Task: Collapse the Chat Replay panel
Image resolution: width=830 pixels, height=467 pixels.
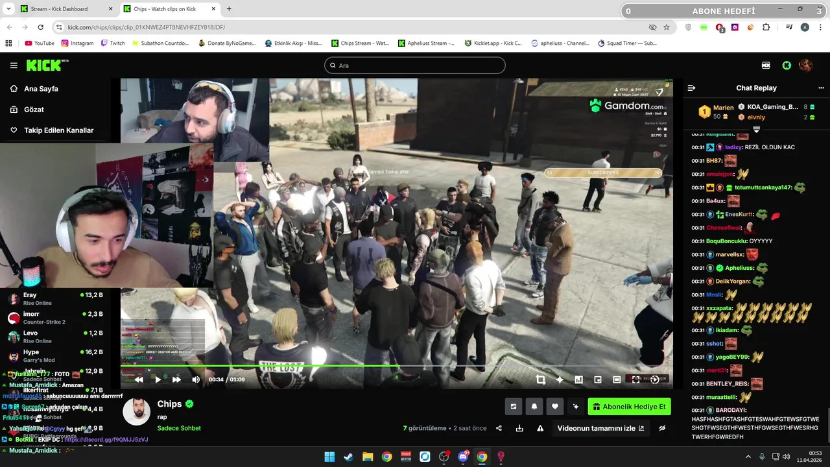Action: pyautogui.click(x=691, y=88)
